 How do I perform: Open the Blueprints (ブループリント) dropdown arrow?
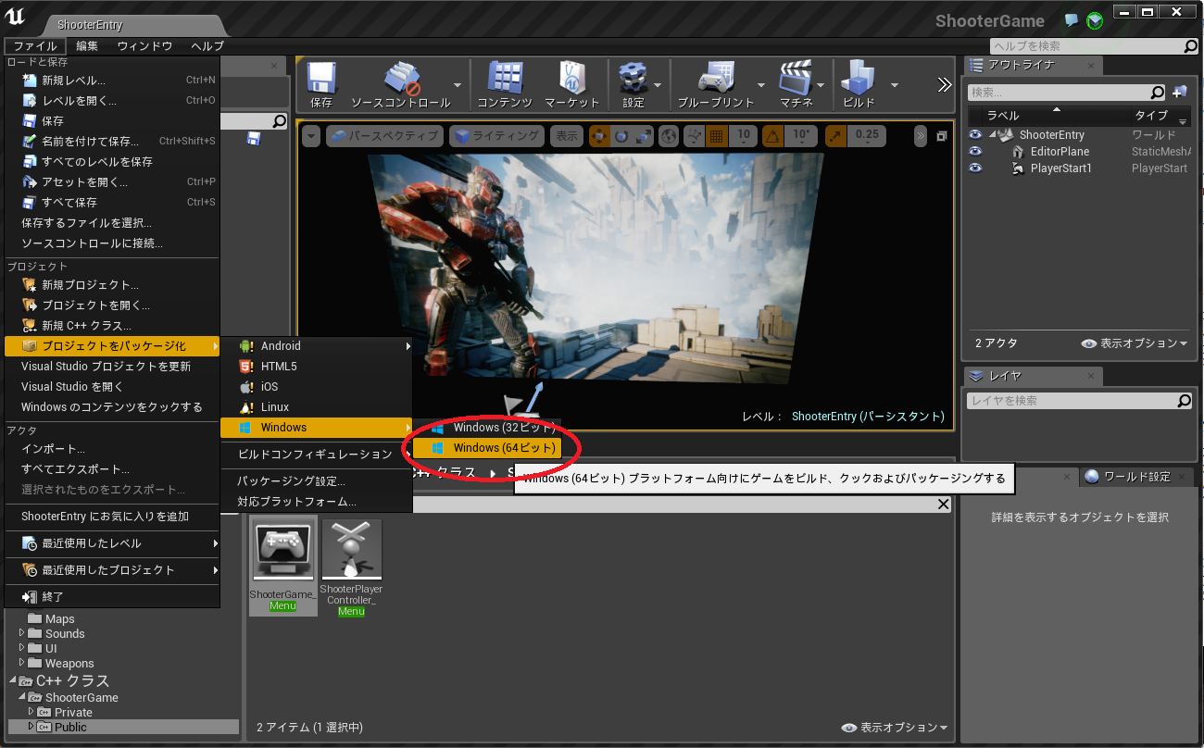pos(761,85)
